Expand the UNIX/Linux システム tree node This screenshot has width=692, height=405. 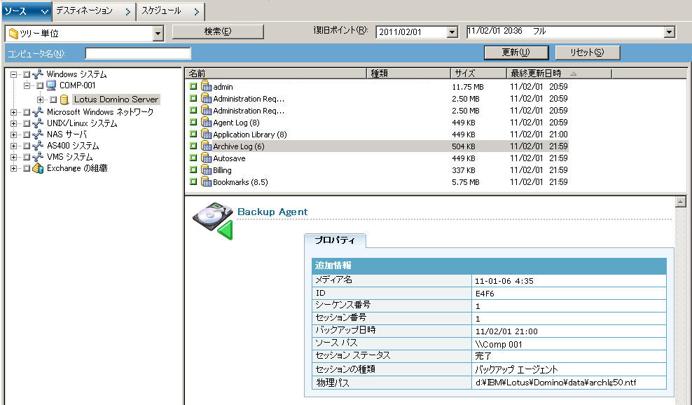coord(14,123)
